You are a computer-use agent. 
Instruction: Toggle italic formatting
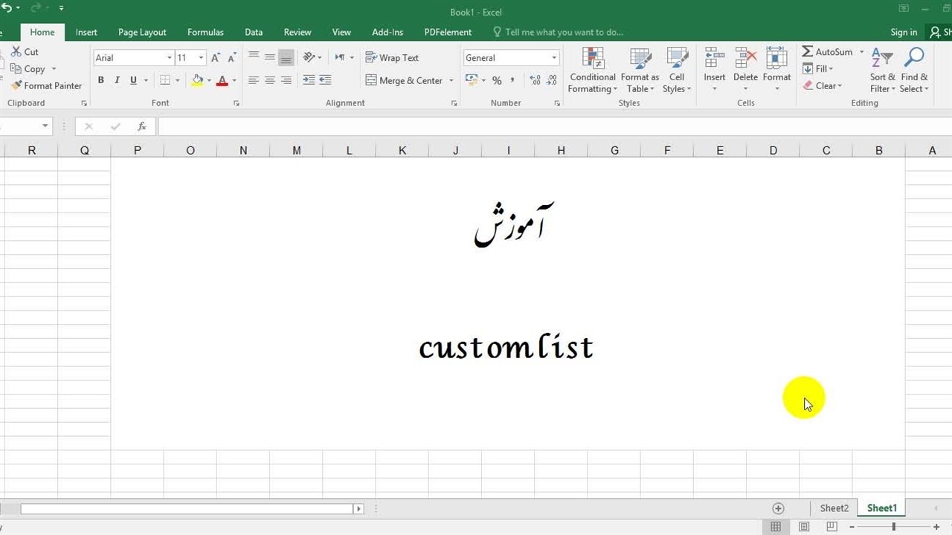[x=117, y=80]
